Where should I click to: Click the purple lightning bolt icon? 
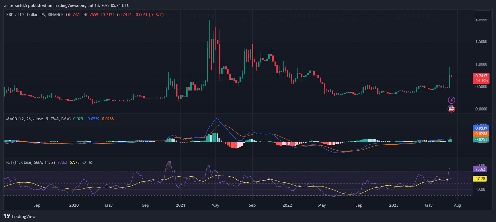[451, 100]
